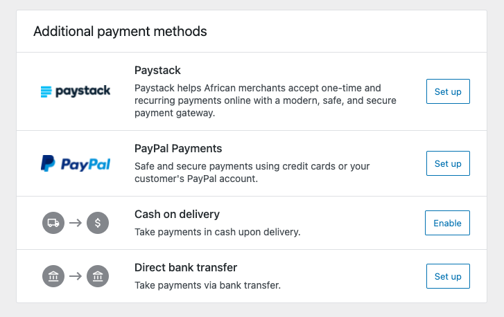Click the Additional payment methods heading
The width and height of the screenshot is (504, 317).
[x=120, y=31]
